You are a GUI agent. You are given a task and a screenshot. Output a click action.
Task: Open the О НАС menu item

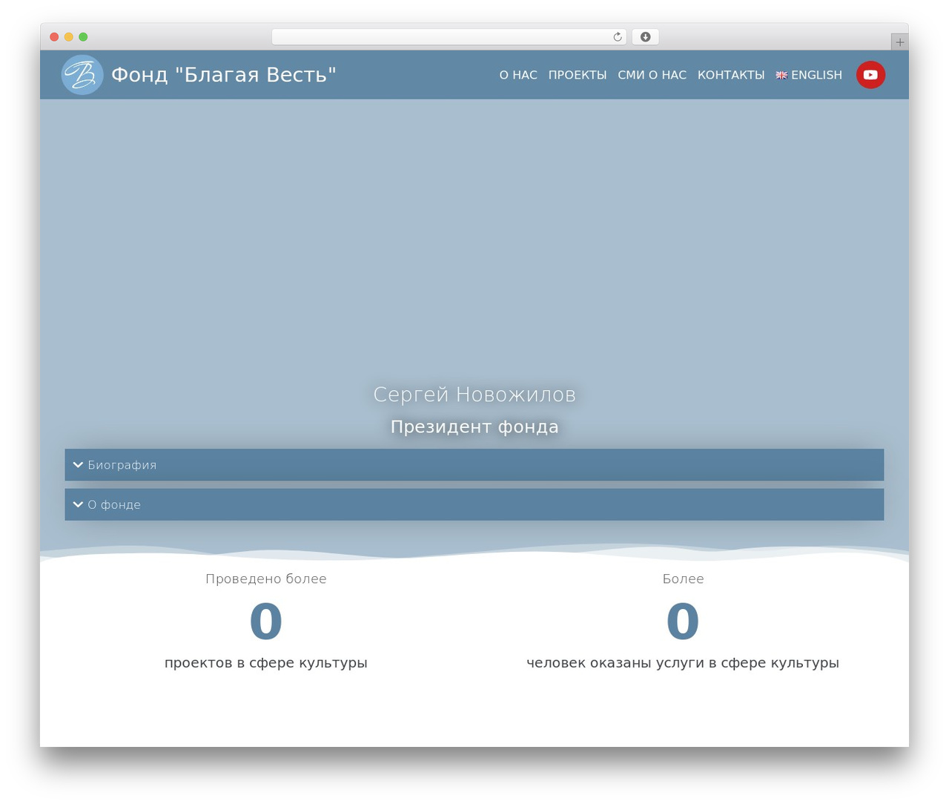click(x=518, y=75)
